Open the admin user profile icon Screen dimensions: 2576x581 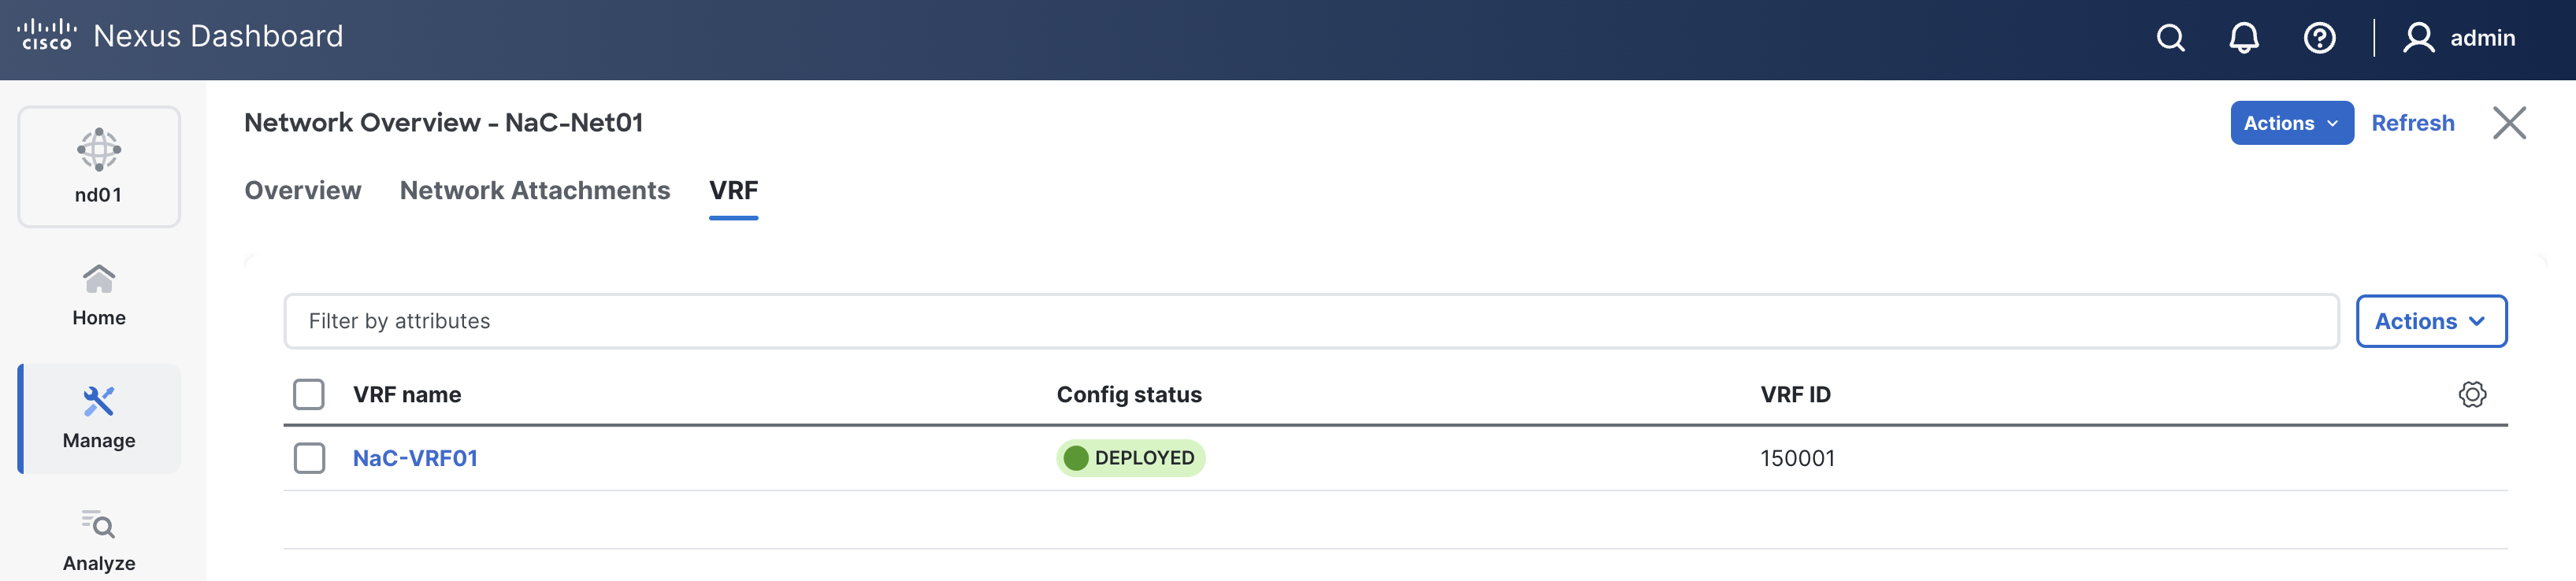click(x=2418, y=38)
